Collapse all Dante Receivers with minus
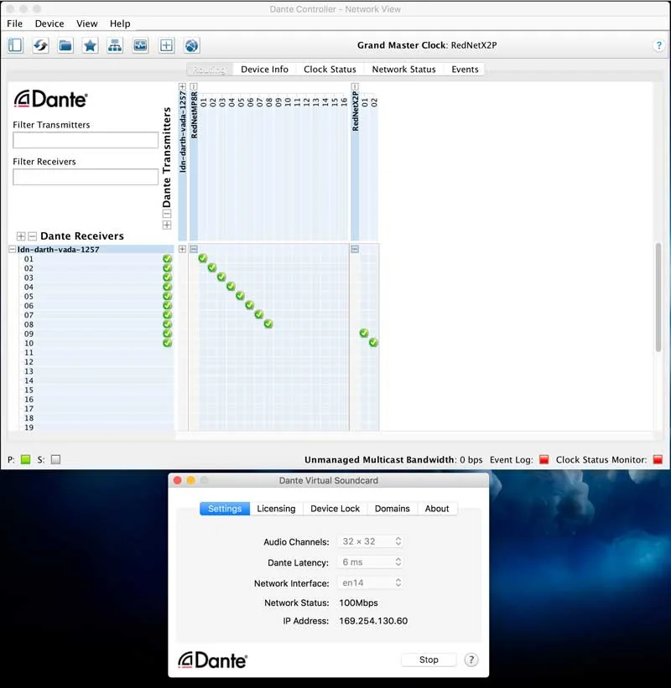The image size is (671, 688). coord(32,236)
